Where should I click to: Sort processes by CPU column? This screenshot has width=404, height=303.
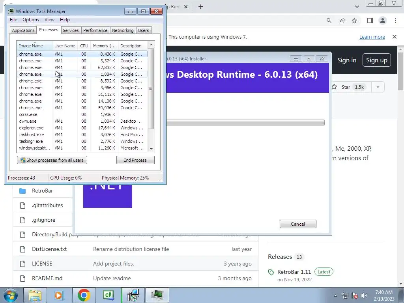(84, 46)
